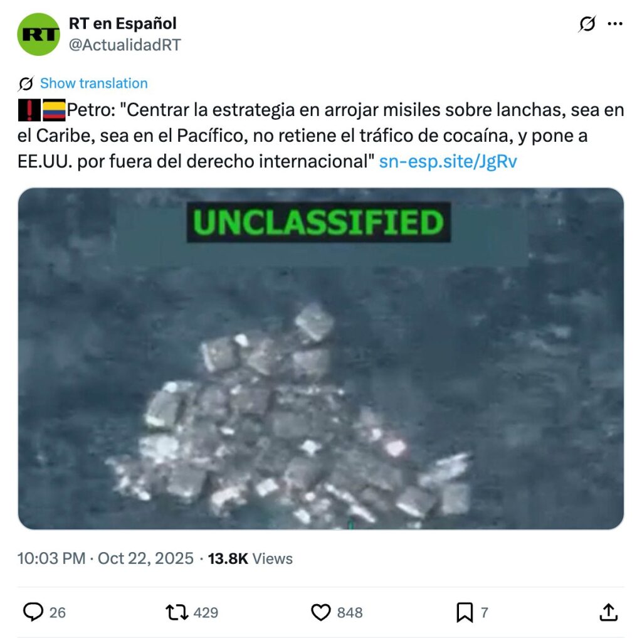
Task: Click the Grok icon beside Show translation
Action: click(x=26, y=83)
